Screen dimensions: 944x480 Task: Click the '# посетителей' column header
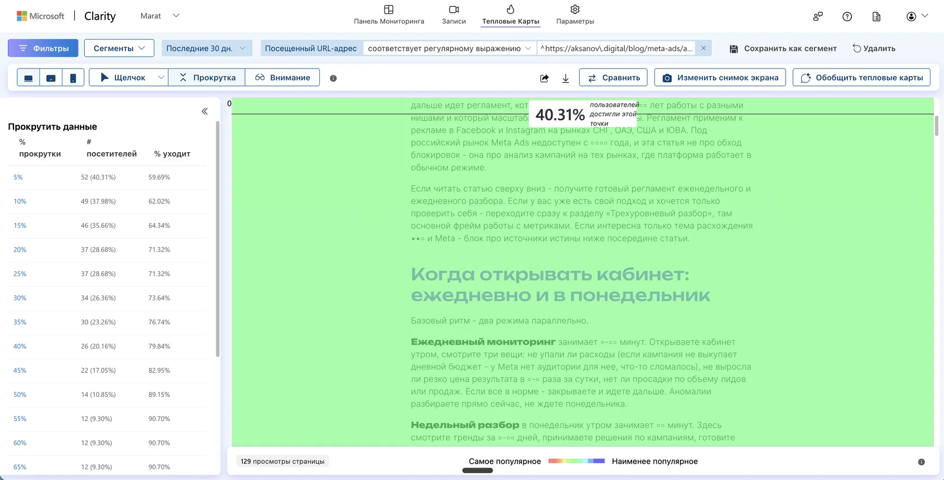pyautogui.click(x=111, y=148)
